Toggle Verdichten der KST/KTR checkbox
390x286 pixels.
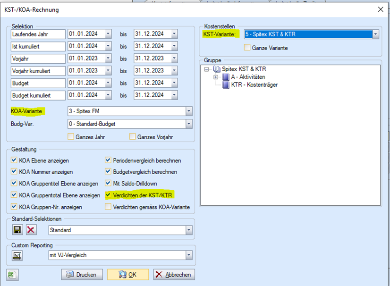click(x=109, y=195)
